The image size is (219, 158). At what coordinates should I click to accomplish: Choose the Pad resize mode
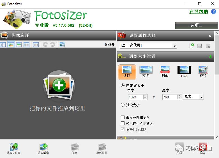184,72
